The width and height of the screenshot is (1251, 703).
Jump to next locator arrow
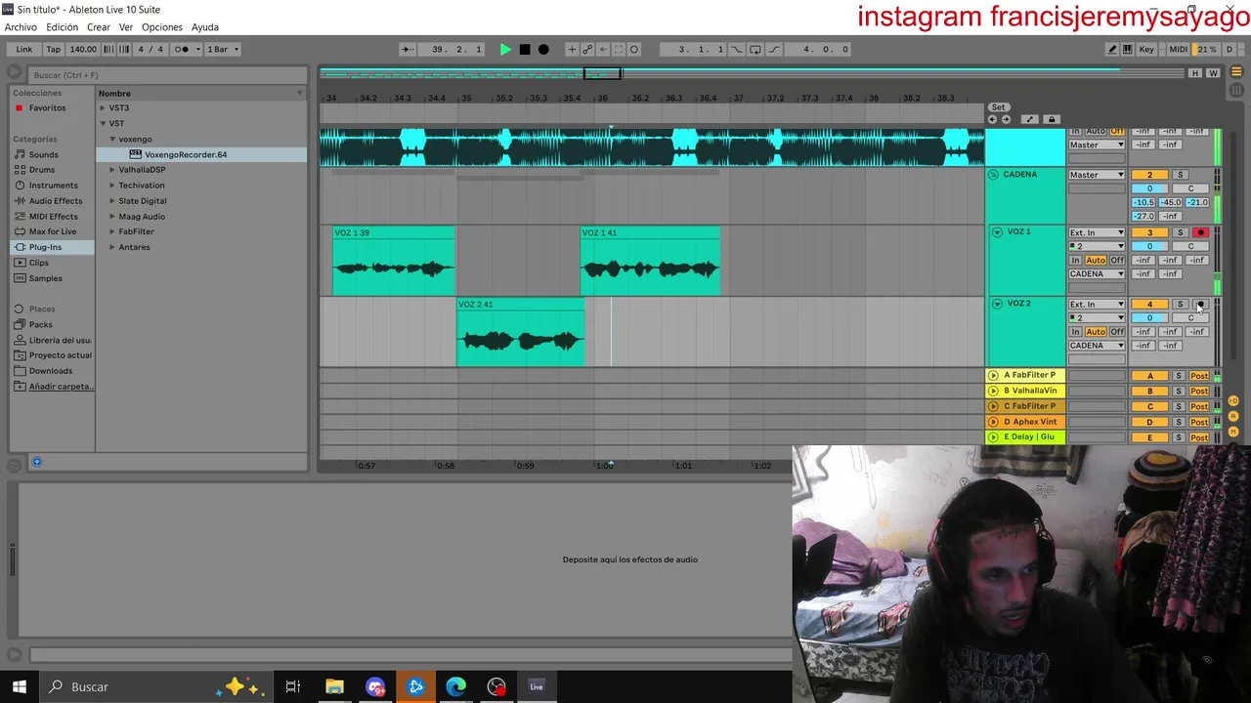[x=1006, y=119]
